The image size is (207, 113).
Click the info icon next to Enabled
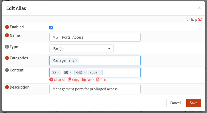click(x=7, y=27)
